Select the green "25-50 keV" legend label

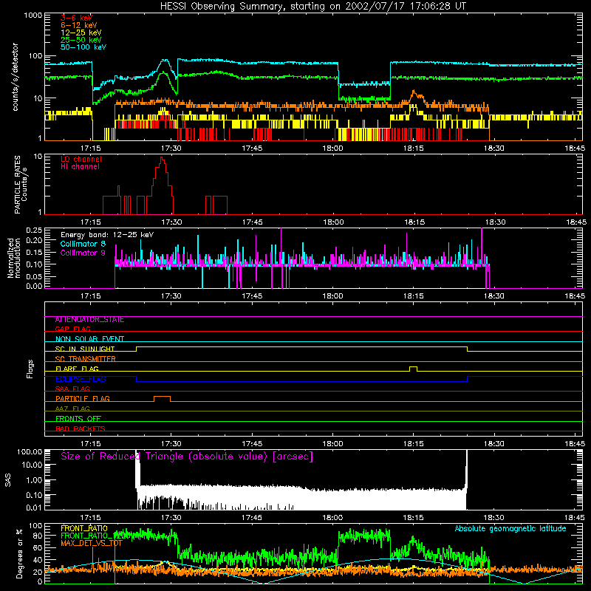tap(81, 40)
